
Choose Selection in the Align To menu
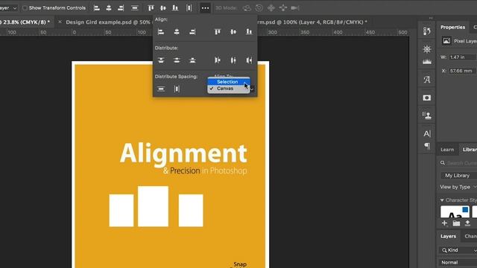click(229, 82)
